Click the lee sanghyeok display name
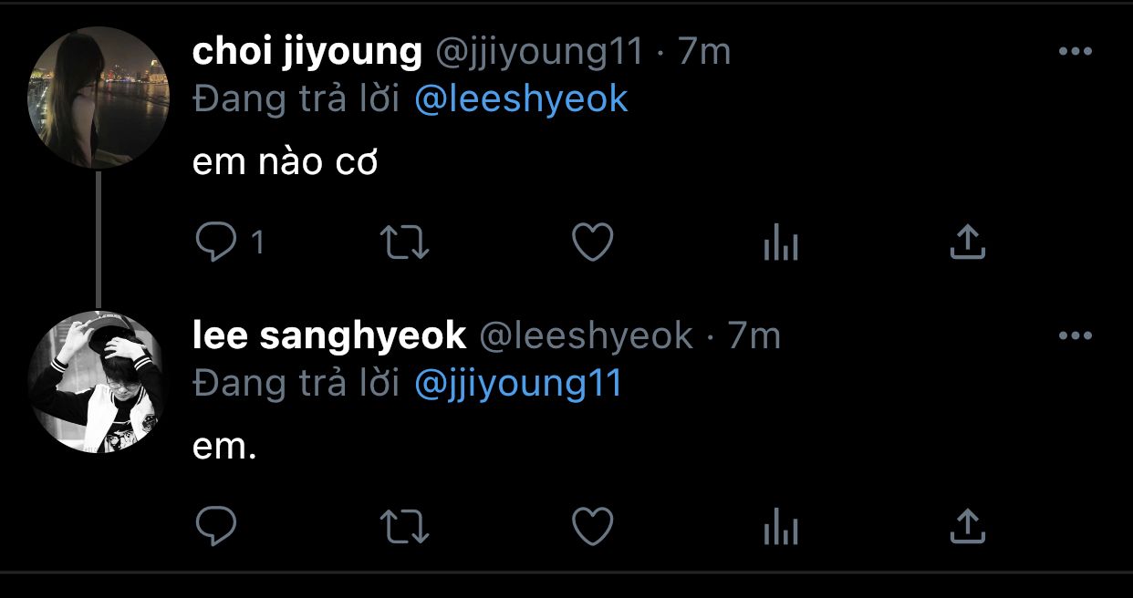 [329, 336]
